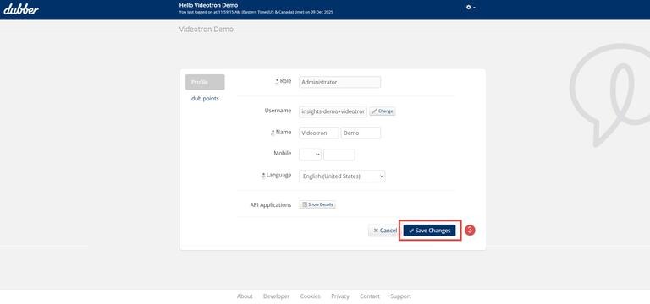
Task: Cancel the profile edits
Action: (x=384, y=231)
